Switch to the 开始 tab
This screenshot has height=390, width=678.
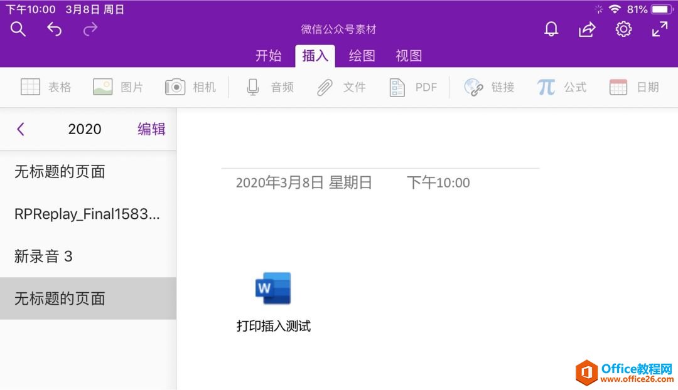[x=268, y=56]
